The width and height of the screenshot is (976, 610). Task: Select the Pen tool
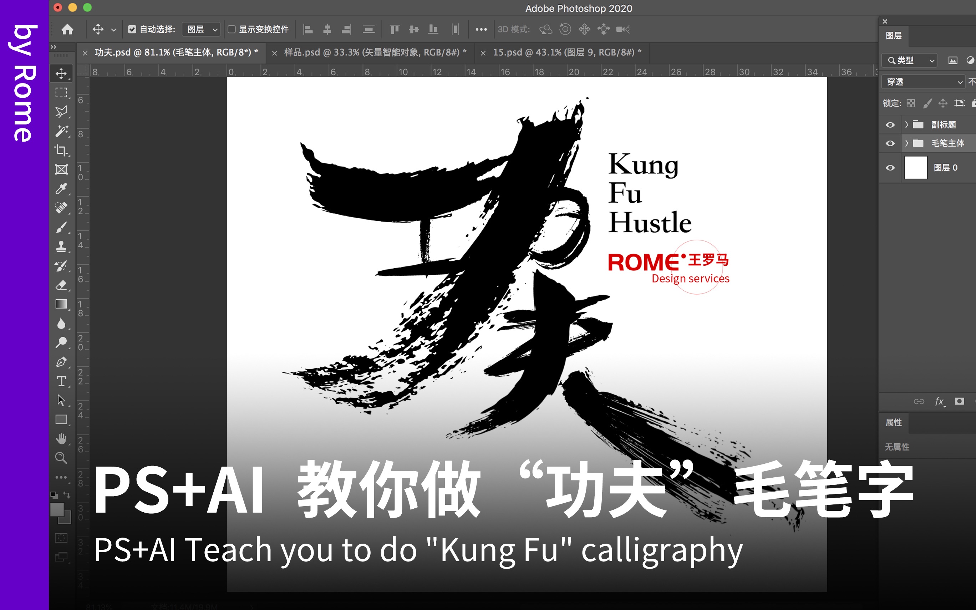pos(61,362)
